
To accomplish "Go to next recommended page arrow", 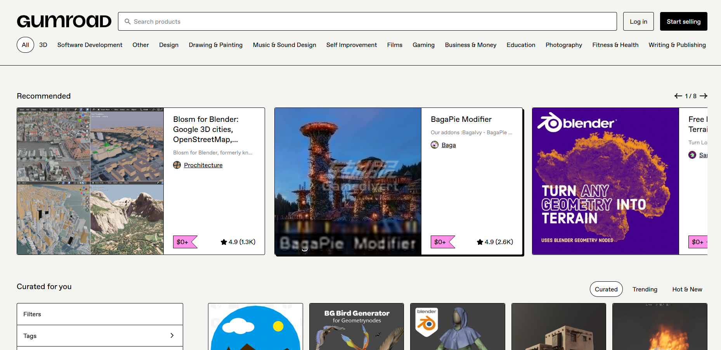I will (x=704, y=96).
